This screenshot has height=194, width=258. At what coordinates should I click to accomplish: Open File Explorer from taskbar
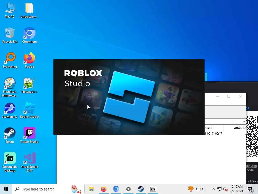[91, 189]
